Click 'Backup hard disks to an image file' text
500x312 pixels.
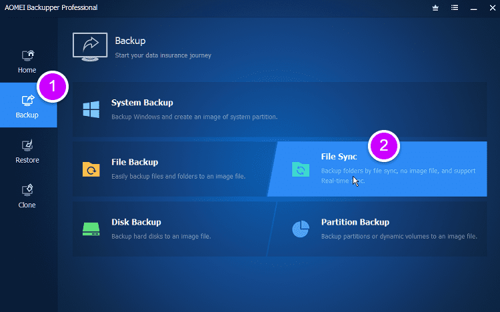[x=161, y=237]
